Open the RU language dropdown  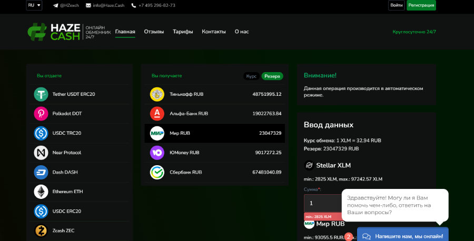[34, 5]
